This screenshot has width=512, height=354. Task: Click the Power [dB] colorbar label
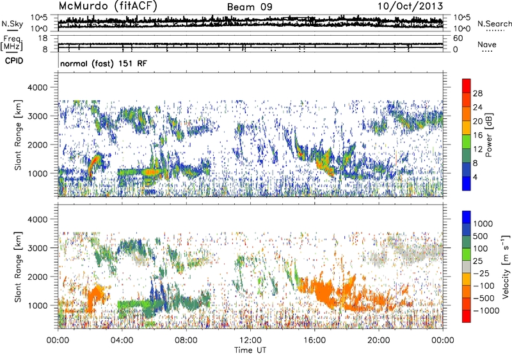click(488, 135)
